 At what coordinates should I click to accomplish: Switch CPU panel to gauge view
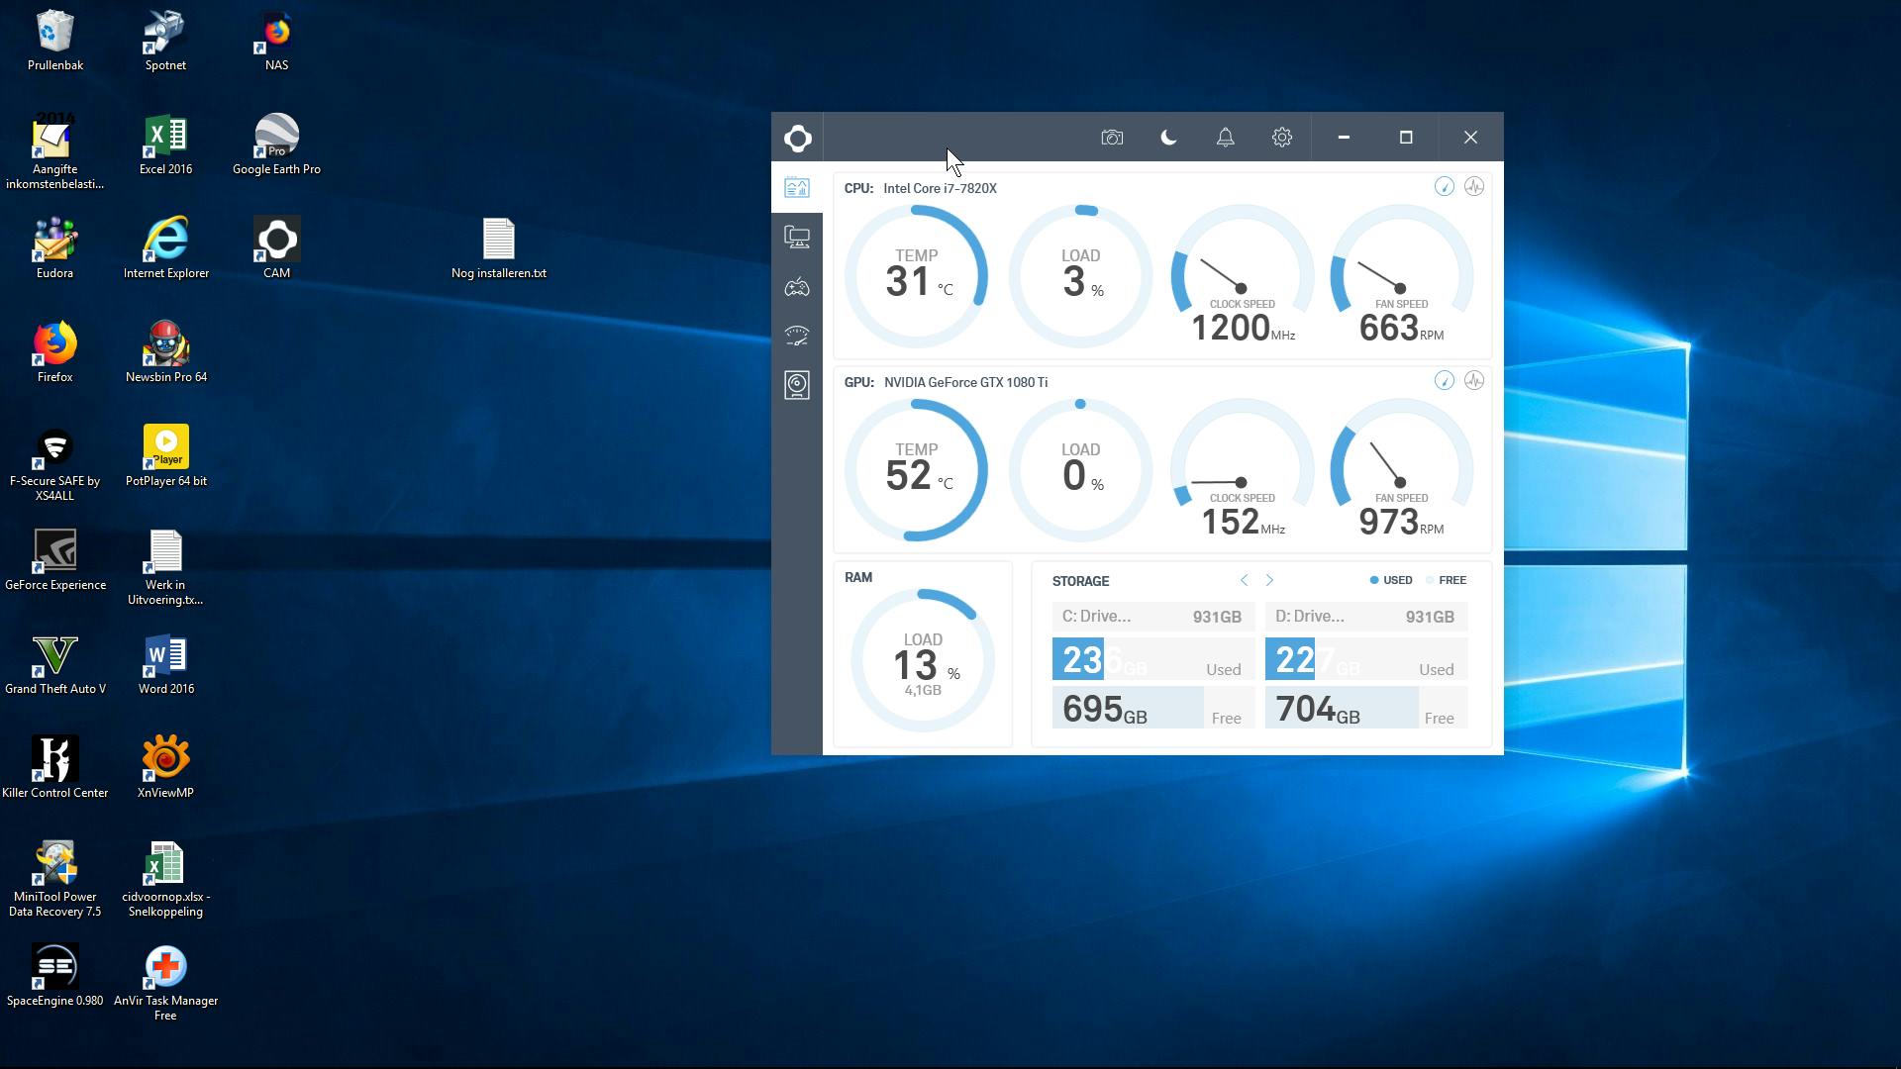click(x=1444, y=187)
